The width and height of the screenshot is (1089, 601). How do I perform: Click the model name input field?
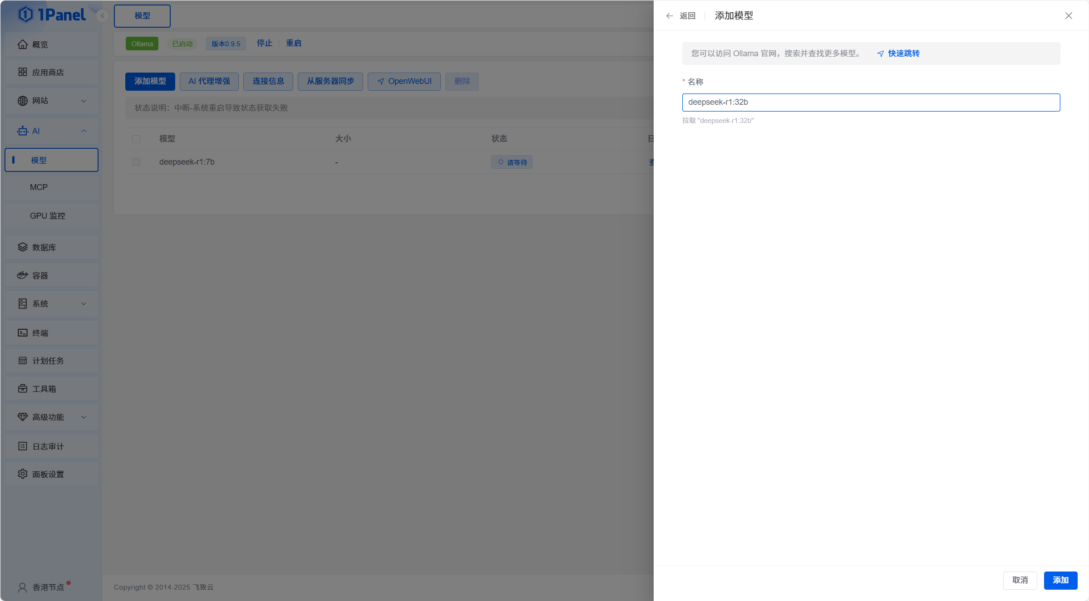point(870,102)
